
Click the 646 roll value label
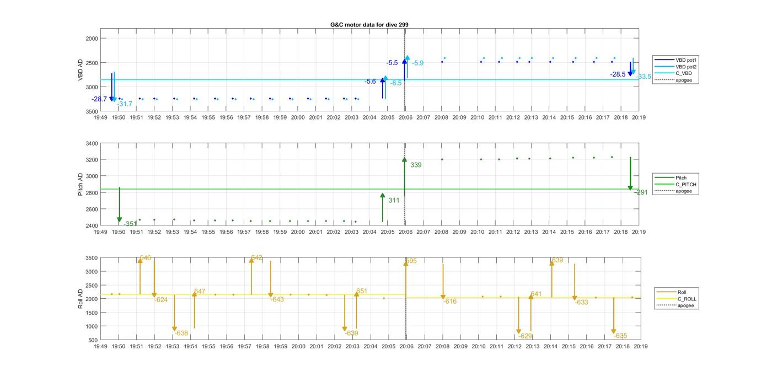(x=146, y=258)
